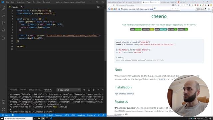Switch to the DEBUG CONSOLE panel tab

35,90
